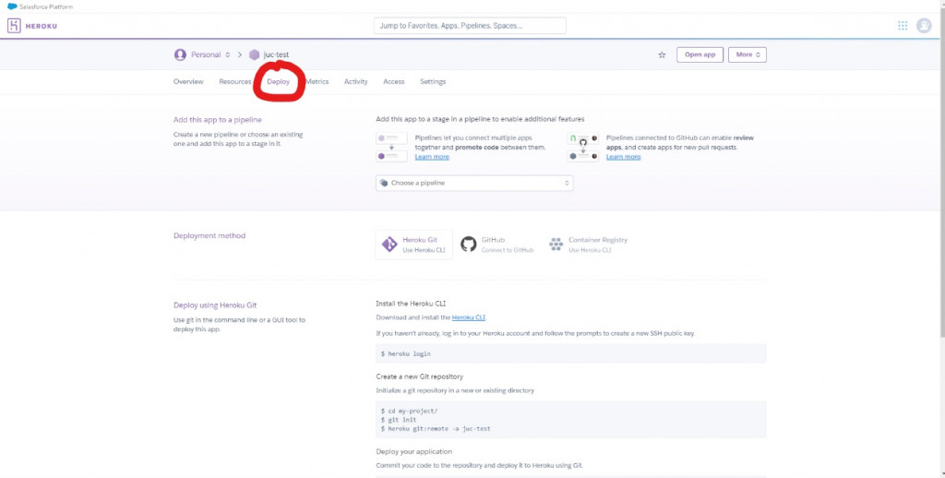Open Learn more link about promoting code
This screenshot has width=945, height=478.
tap(432, 157)
